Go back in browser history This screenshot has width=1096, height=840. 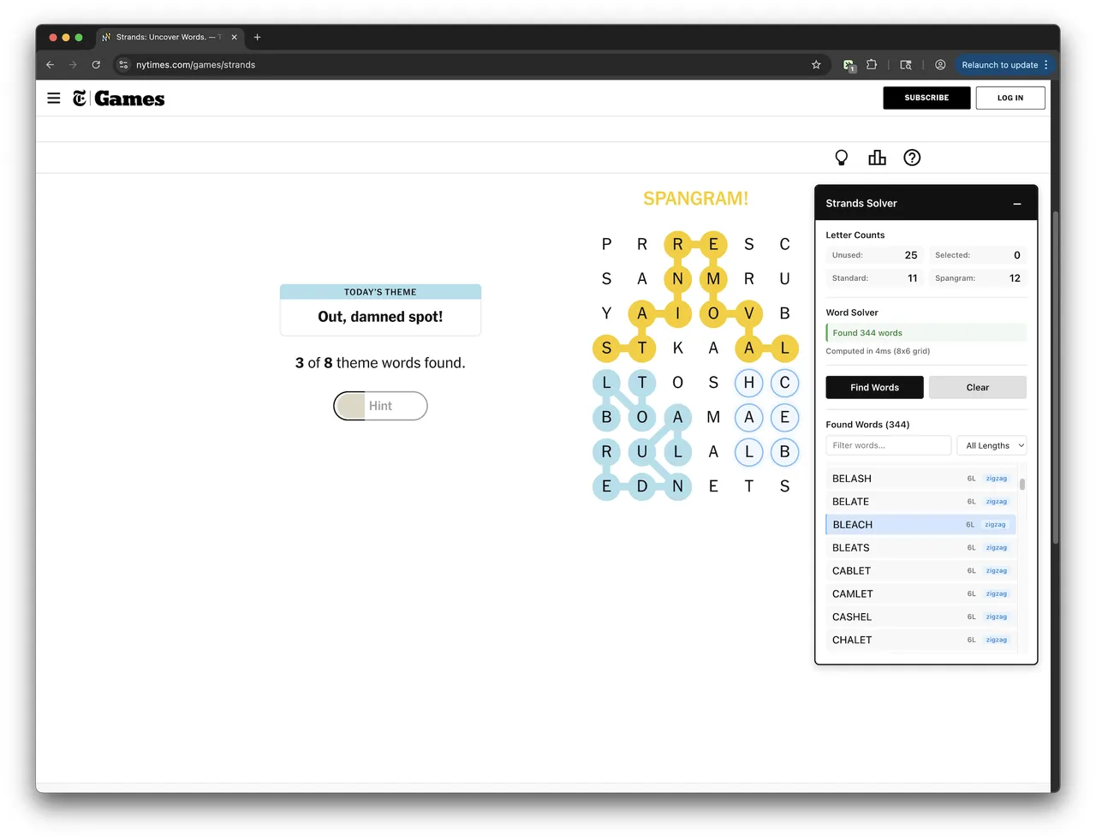pos(50,65)
